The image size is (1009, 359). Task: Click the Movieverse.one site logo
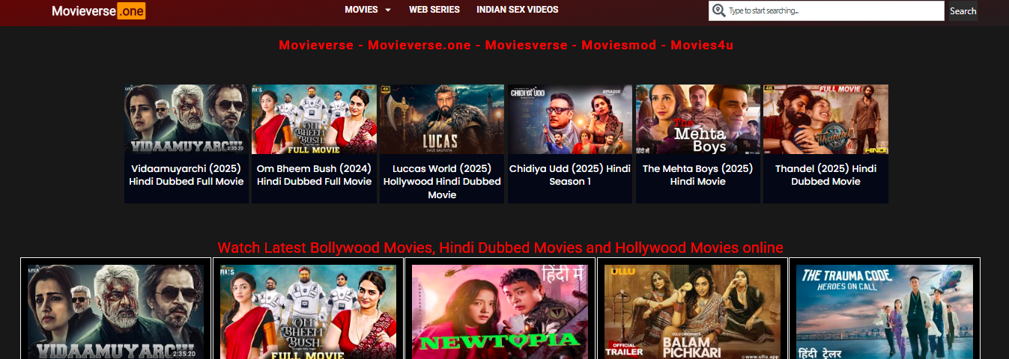tap(98, 11)
